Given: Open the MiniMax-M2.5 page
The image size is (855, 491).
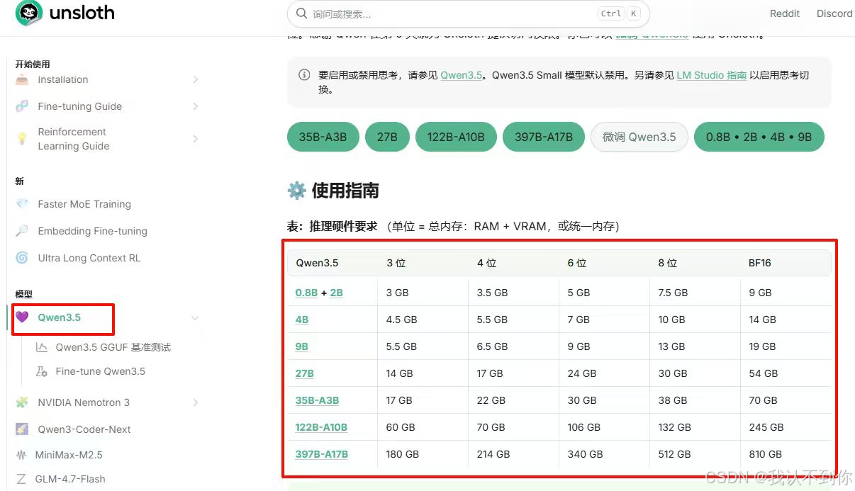Looking at the screenshot, I should click(69, 455).
